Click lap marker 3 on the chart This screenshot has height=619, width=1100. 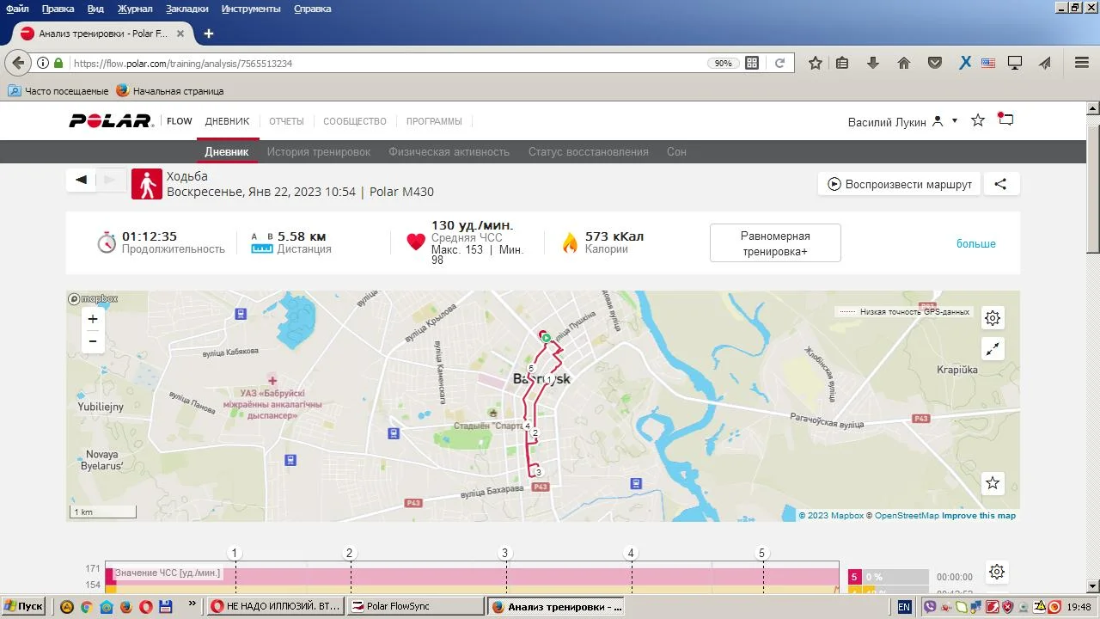tap(505, 554)
